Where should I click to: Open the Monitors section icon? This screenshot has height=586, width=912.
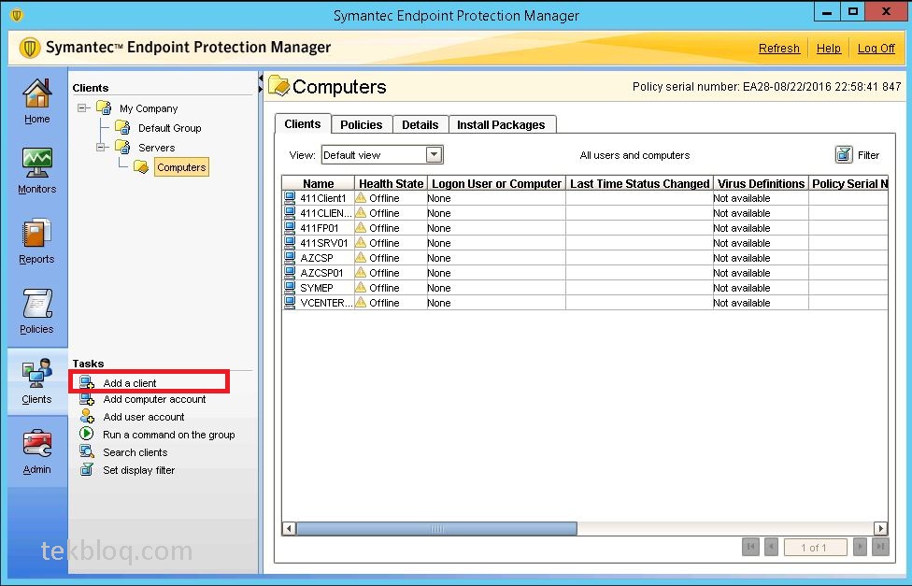[36, 163]
